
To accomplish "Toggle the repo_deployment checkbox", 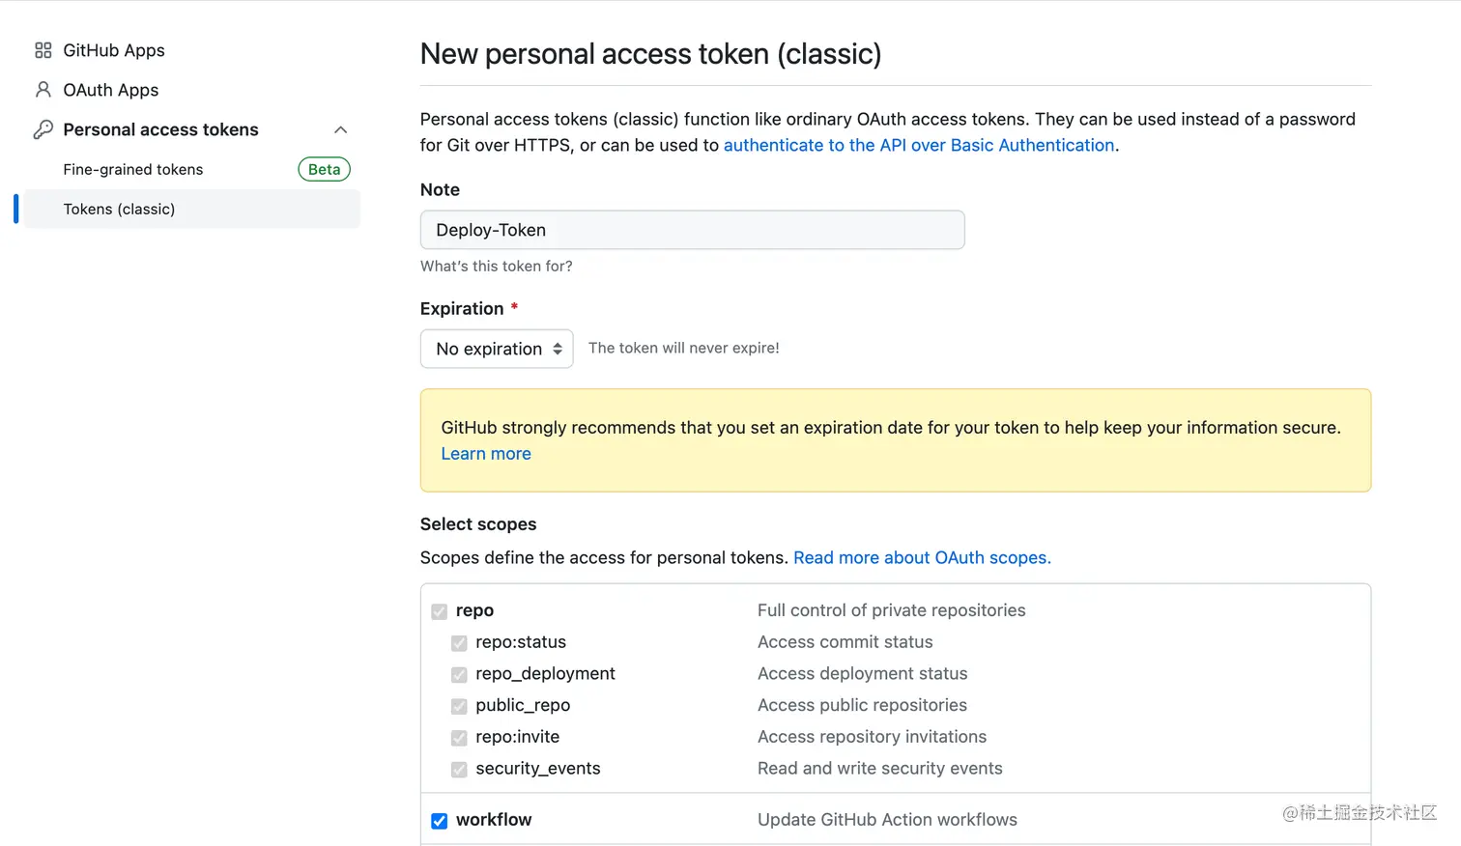I will click(459, 674).
